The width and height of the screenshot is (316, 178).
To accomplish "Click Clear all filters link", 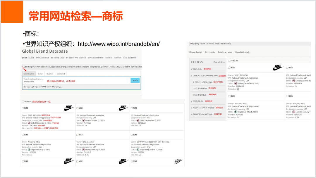I will 219,62.
